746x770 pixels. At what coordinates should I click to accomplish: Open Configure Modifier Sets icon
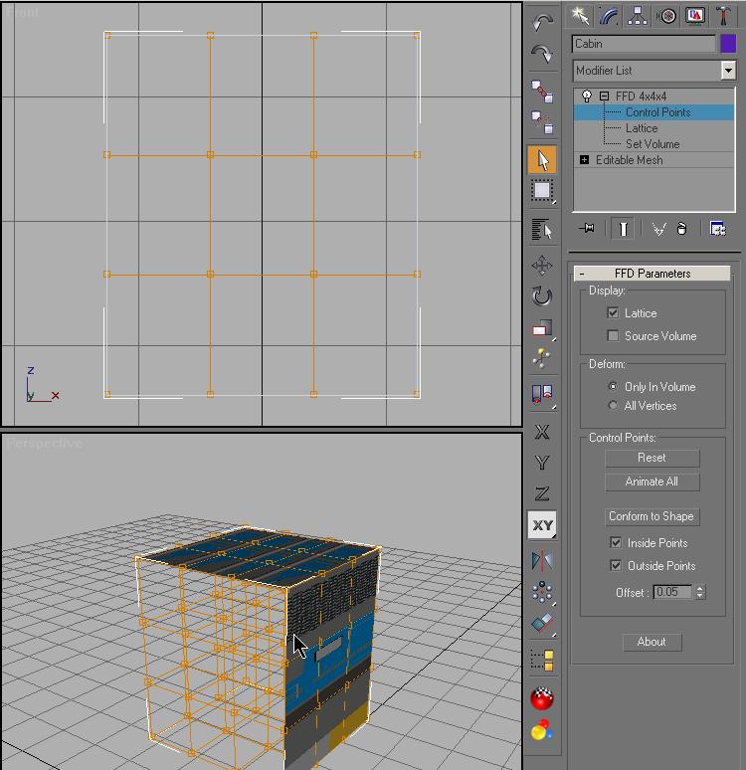coord(717,229)
